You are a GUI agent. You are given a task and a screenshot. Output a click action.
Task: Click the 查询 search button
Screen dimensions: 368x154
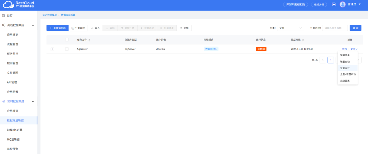point(355,28)
